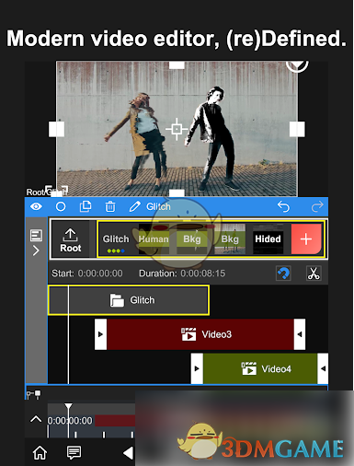Click Video3 clip's left trim handle
354x466 pixels.
click(100, 334)
